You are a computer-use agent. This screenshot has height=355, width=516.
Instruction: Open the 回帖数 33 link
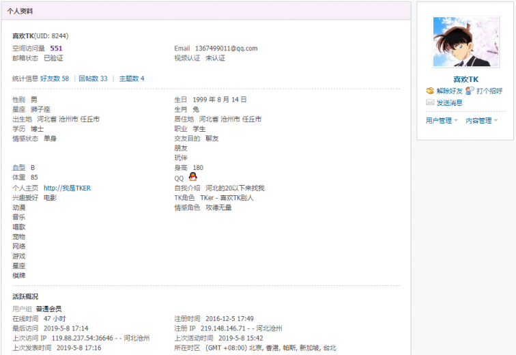click(x=93, y=79)
